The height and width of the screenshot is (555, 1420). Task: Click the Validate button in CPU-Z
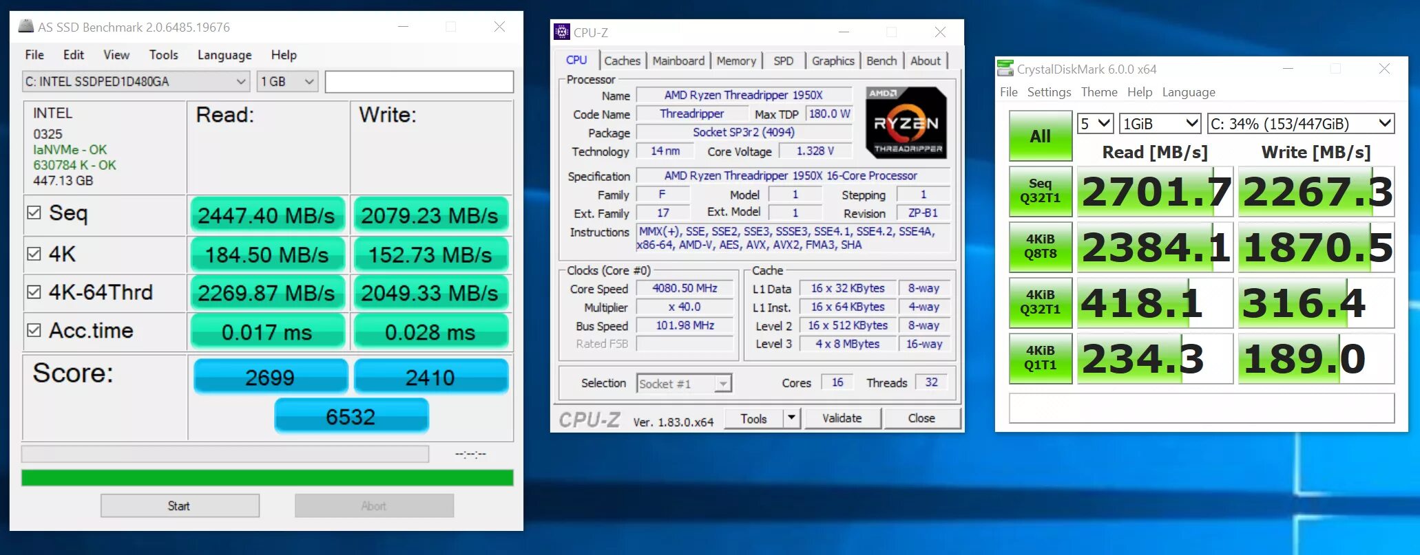click(x=842, y=417)
